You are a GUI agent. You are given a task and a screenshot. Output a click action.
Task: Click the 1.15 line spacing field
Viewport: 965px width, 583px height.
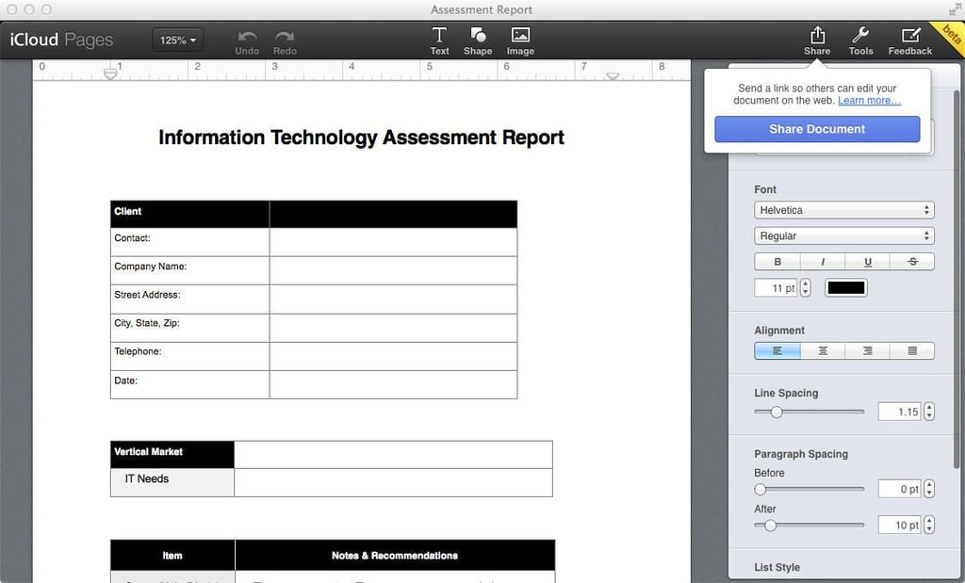[900, 412]
